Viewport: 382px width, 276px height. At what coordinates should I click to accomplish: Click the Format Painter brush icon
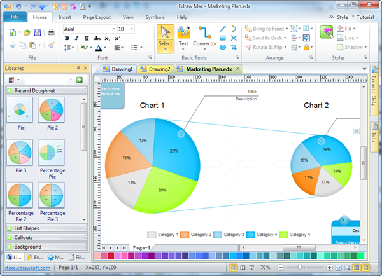pyautogui.click(x=51, y=45)
